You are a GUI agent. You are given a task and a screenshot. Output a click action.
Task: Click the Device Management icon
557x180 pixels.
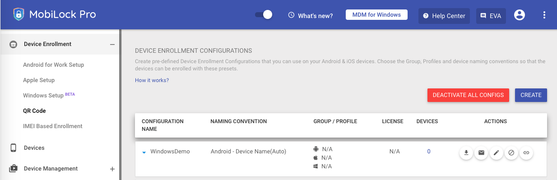(x=14, y=168)
